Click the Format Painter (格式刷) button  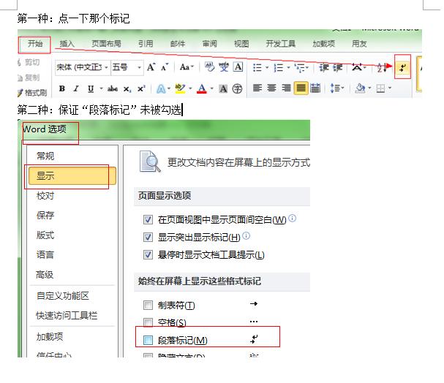point(32,92)
